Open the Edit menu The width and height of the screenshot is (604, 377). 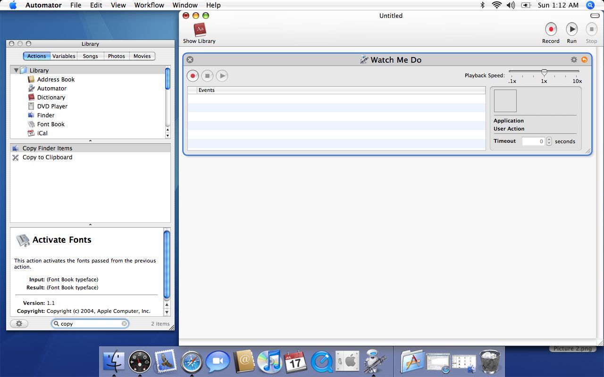(96, 5)
